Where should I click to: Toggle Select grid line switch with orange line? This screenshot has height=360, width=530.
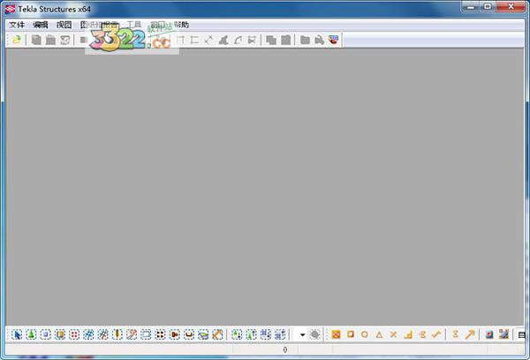[x=102, y=334]
